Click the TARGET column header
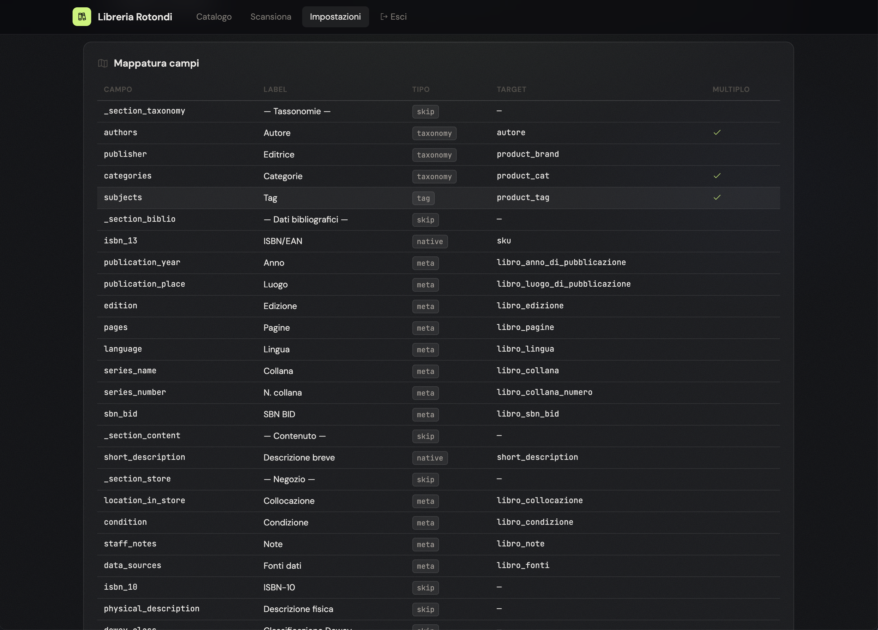 click(512, 90)
